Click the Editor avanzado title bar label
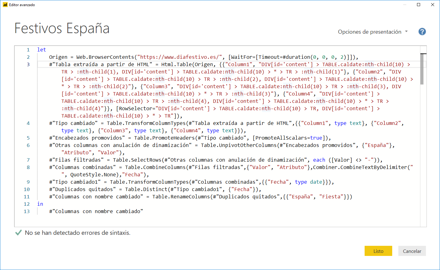The height and width of the screenshot is (270, 440). click(22, 5)
